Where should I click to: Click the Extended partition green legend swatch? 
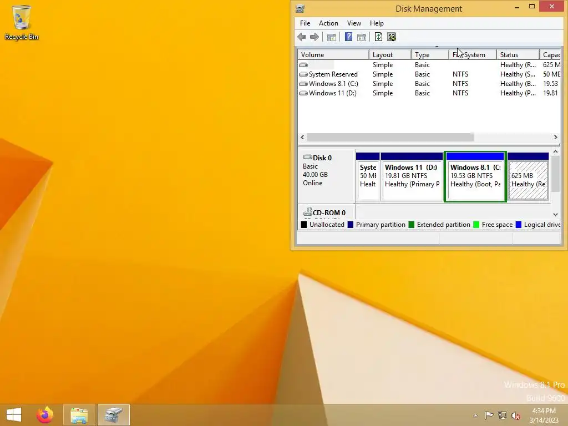pyautogui.click(x=412, y=225)
